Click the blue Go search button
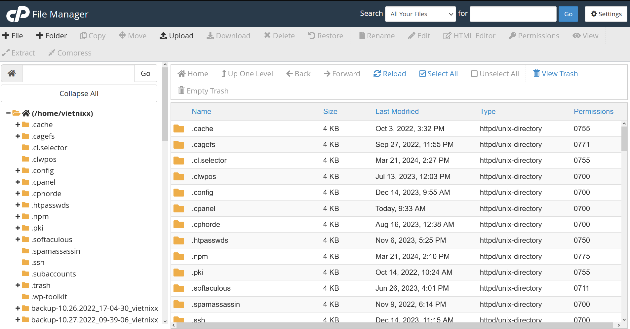This screenshot has height=329, width=630. point(568,14)
